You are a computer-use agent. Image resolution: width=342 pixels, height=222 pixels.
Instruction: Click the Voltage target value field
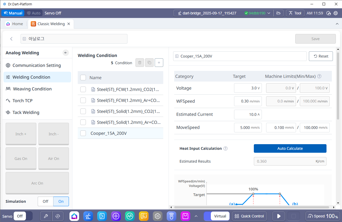(248, 88)
